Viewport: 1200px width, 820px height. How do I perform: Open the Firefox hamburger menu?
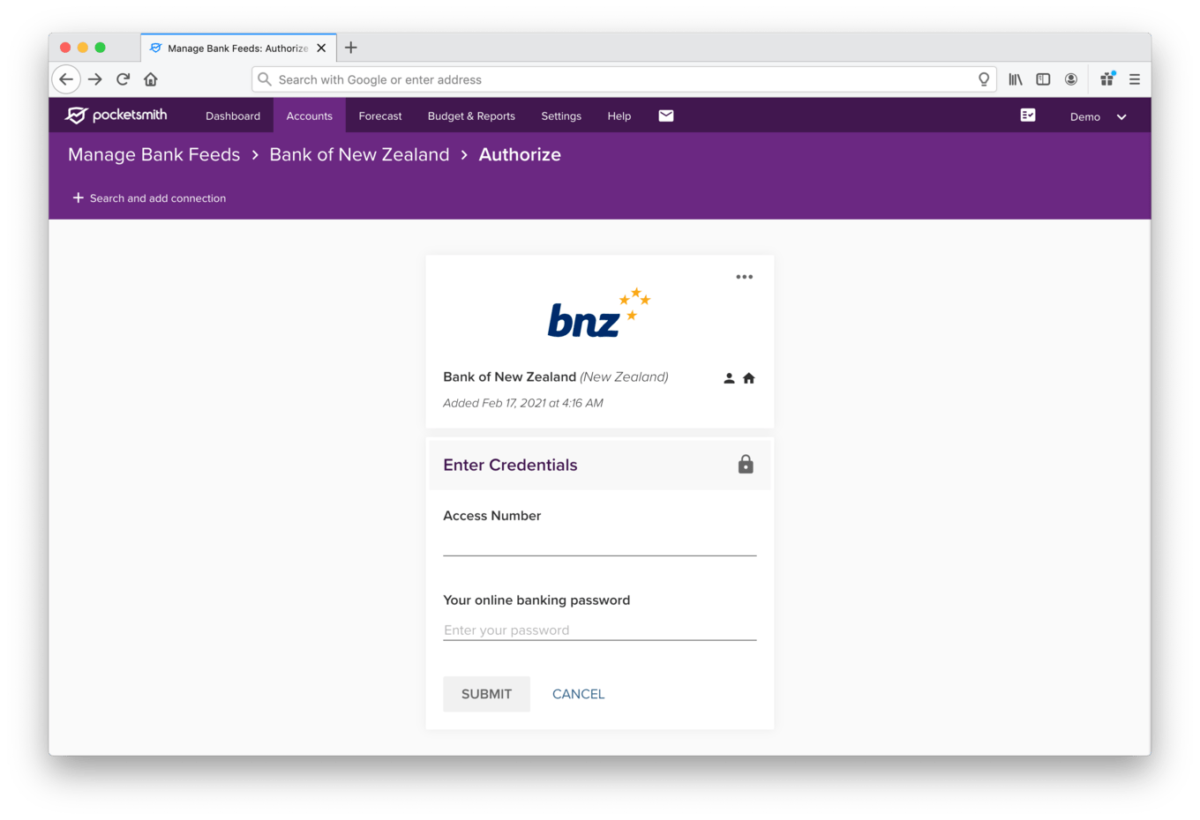[x=1135, y=79]
